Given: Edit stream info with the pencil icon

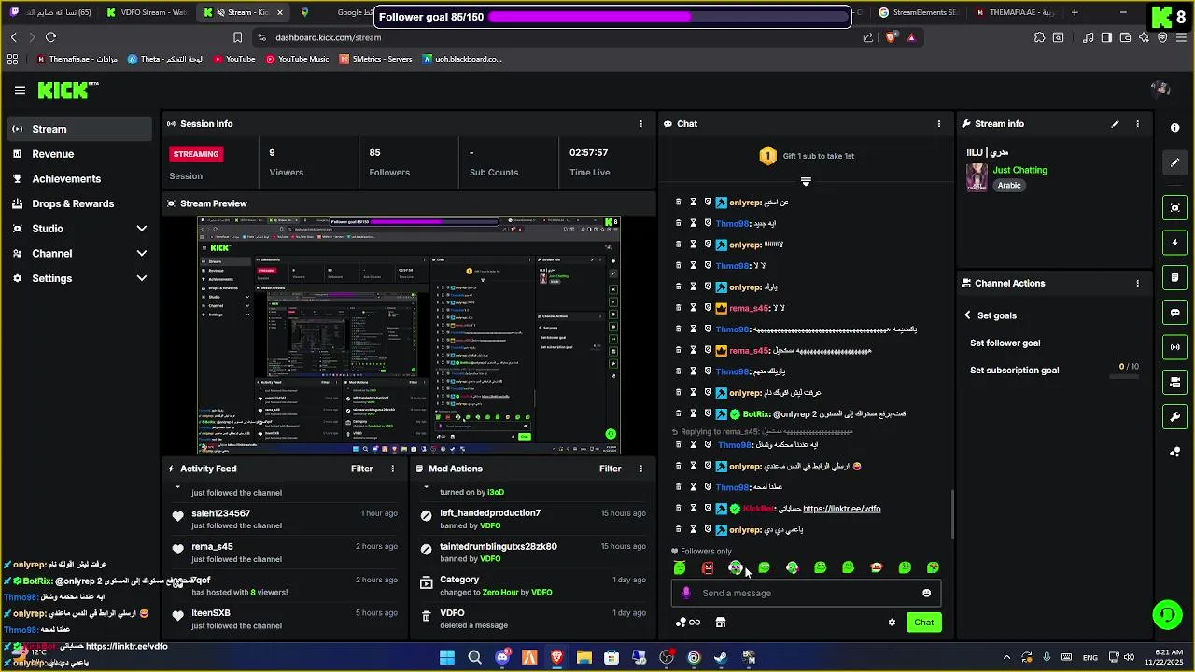Looking at the screenshot, I should pos(1115,124).
